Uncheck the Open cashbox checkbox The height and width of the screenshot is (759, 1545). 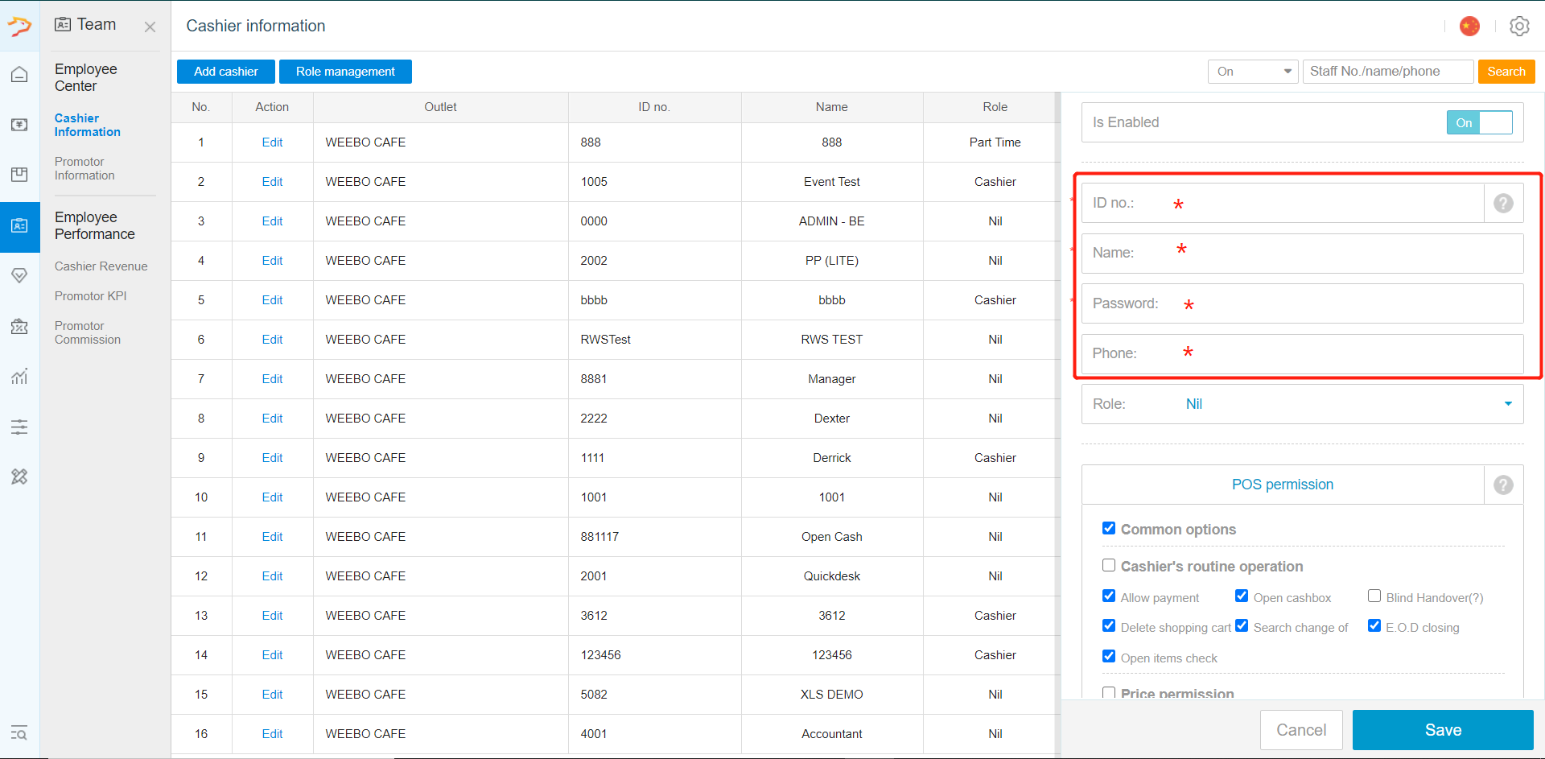pyautogui.click(x=1242, y=596)
